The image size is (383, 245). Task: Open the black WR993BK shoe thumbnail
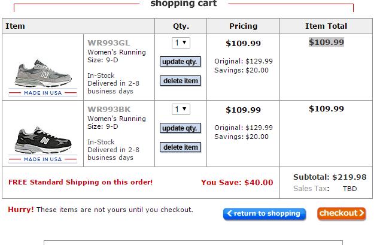pos(43,140)
